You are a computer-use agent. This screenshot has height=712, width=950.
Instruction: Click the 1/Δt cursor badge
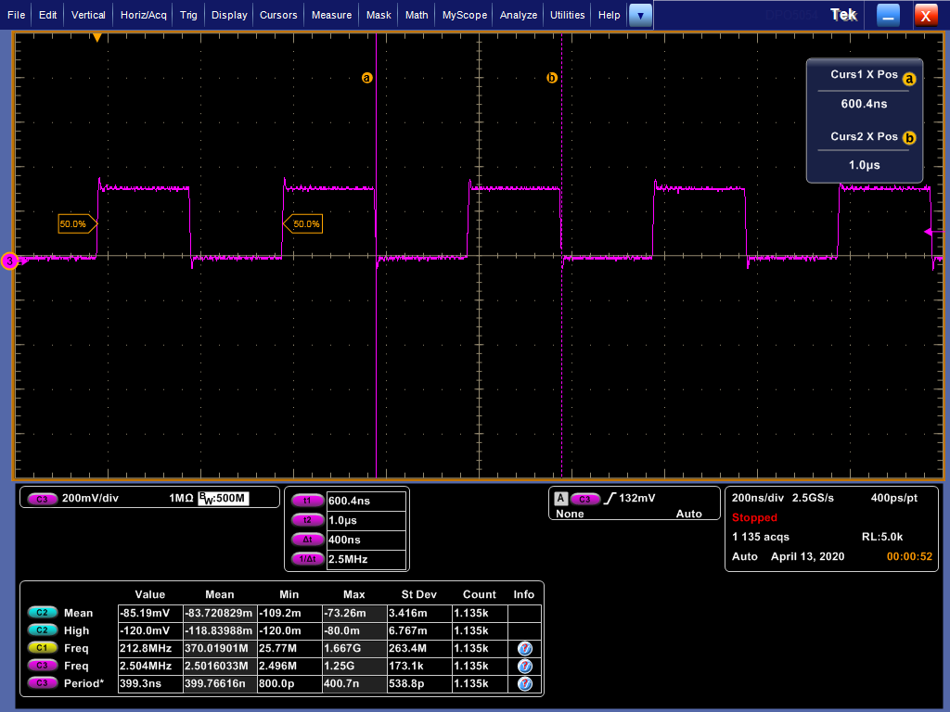(x=307, y=559)
